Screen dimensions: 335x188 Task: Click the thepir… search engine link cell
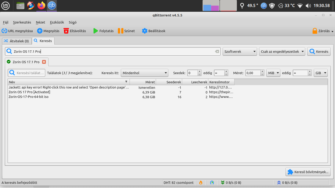coord(221,92)
